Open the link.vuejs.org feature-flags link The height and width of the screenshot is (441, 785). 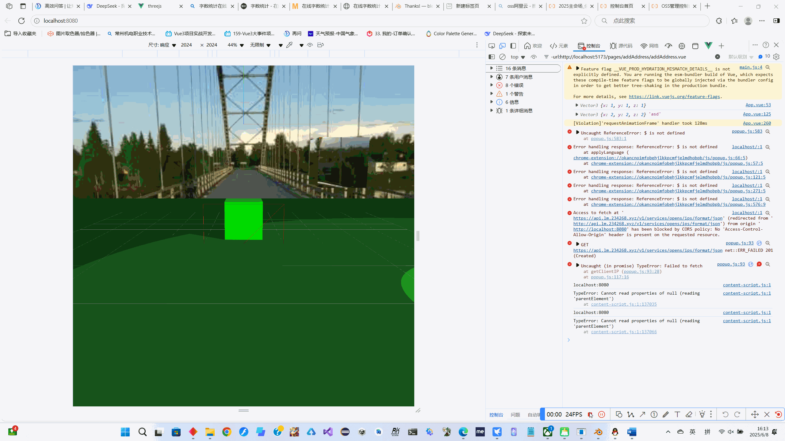674,96
